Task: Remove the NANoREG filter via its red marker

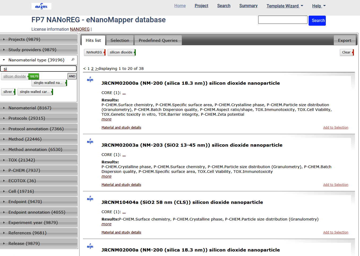Action: click(x=105, y=52)
